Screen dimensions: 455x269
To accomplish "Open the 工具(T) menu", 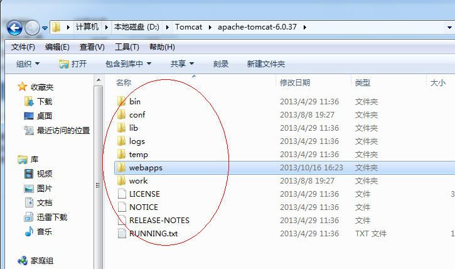I will point(127,47).
